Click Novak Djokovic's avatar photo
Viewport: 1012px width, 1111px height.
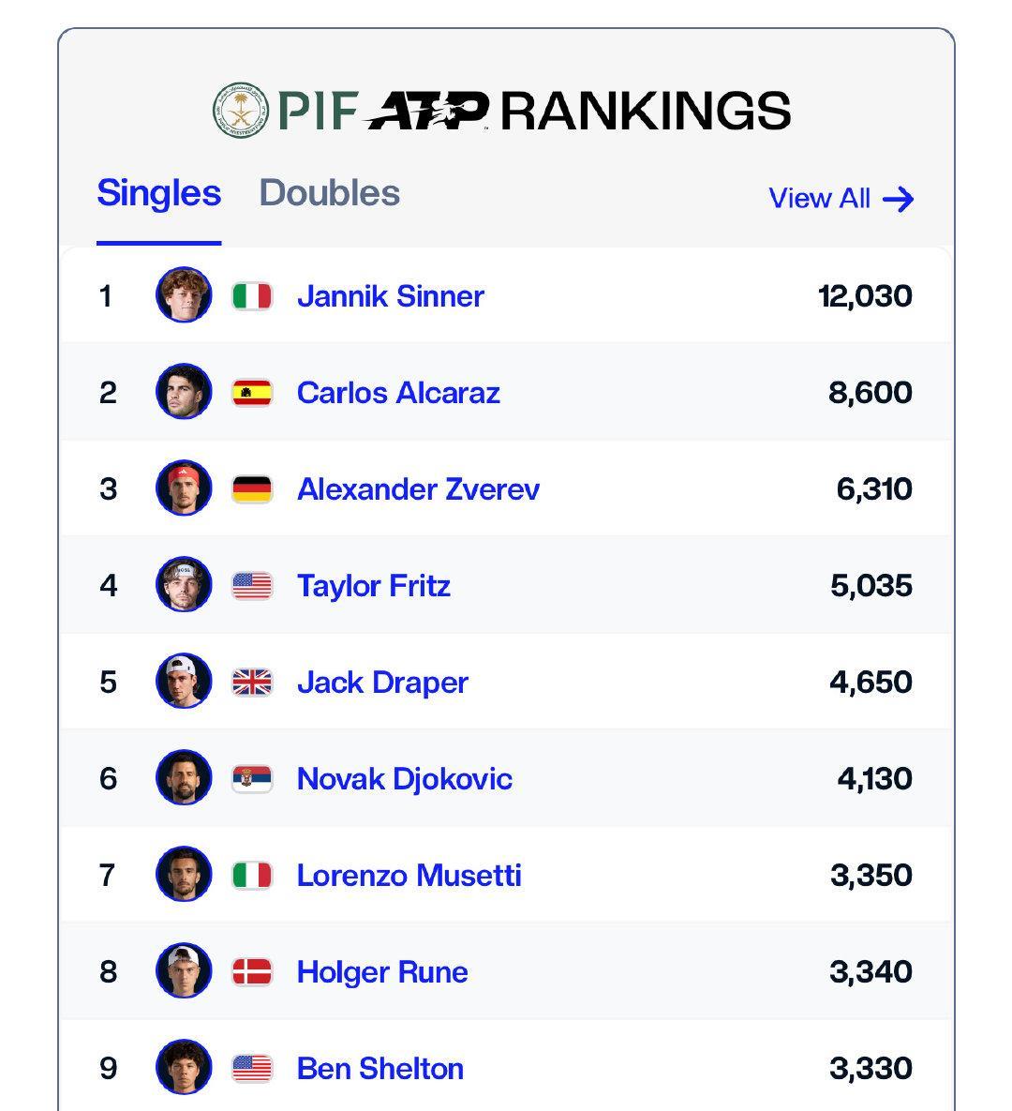coord(184,778)
